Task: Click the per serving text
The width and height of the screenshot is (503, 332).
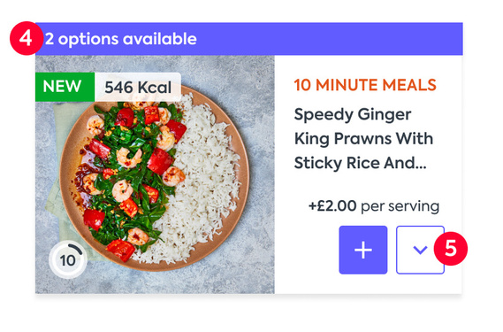Action: point(400,206)
